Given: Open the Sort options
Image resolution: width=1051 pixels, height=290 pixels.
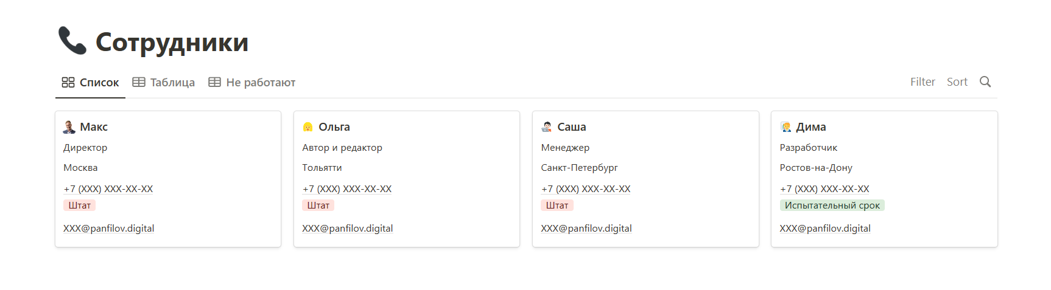Looking at the screenshot, I should click(957, 81).
